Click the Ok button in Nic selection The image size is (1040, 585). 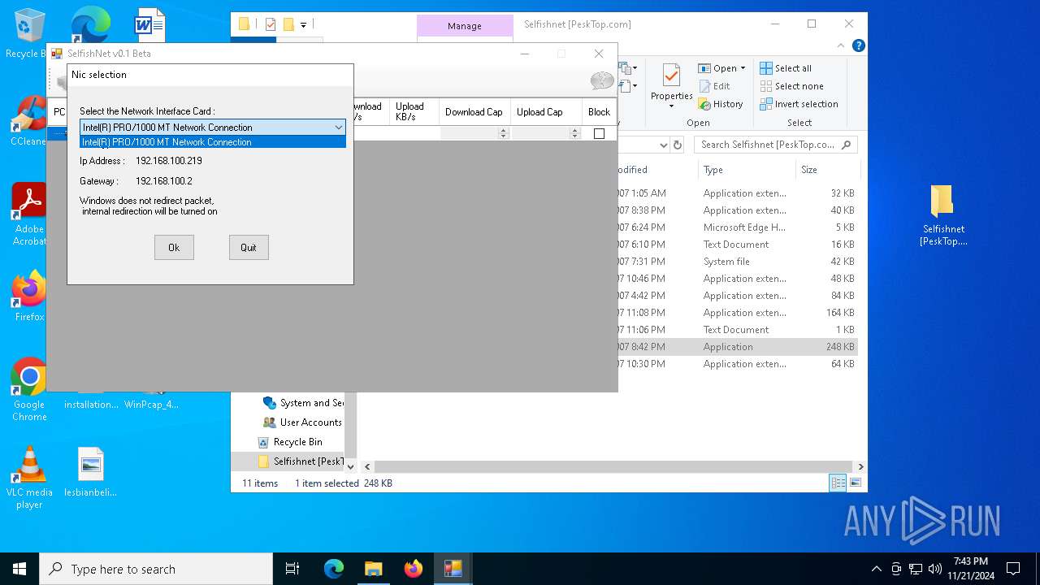point(174,248)
